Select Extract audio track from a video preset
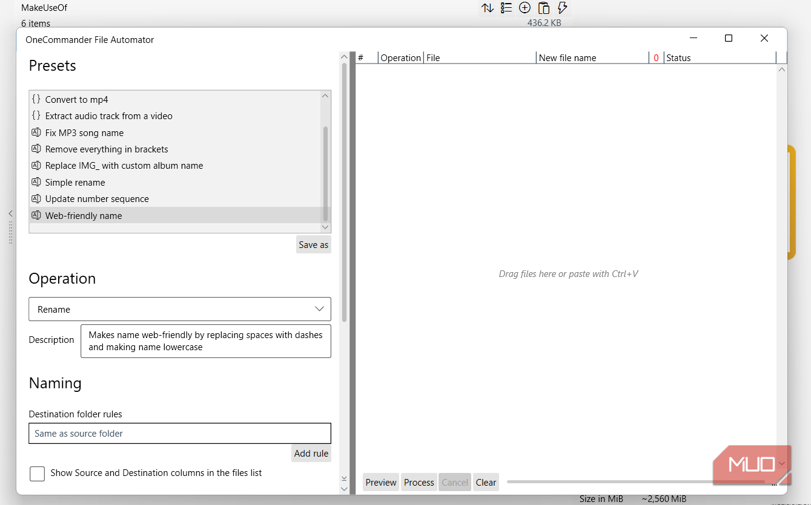The height and width of the screenshot is (505, 811). pos(175,116)
